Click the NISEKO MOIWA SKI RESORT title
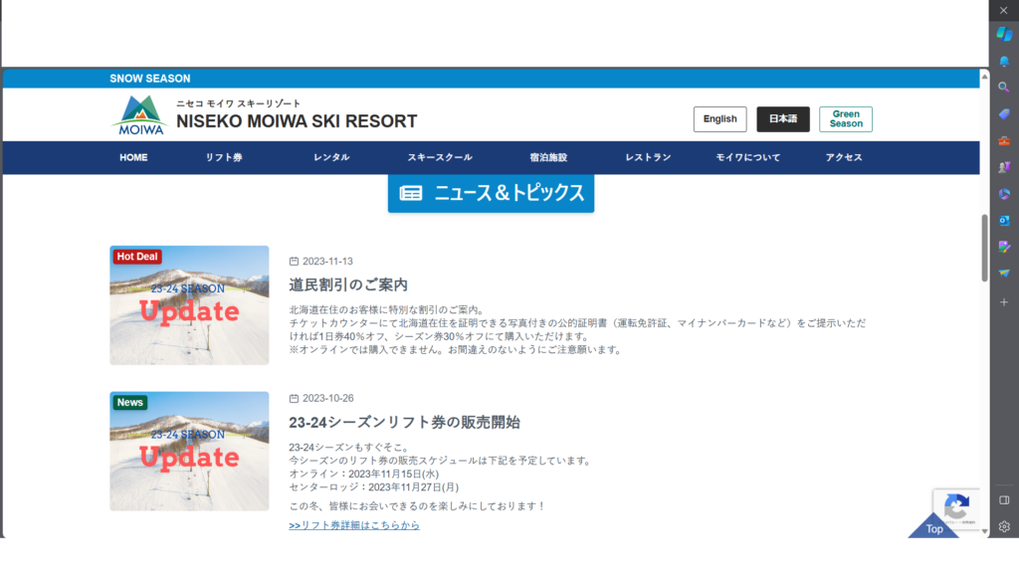1019x573 pixels. tap(297, 121)
